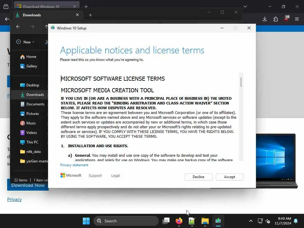Open Firefox tab overview icon
This screenshot has height=228, width=304.
(x=6, y=7)
